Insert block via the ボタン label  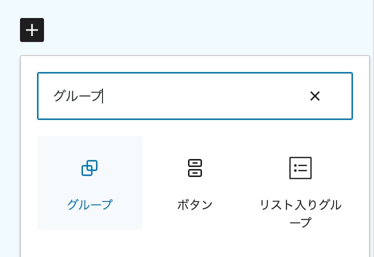tap(195, 204)
